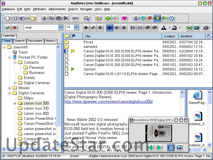Open highlight color dropdown arrow
Image resolution: width=213 pixels, height=160 pixels.
coord(180,28)
